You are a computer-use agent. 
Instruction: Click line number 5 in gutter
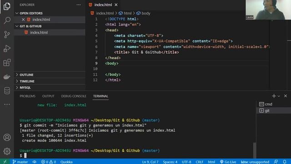pyautogui.click(x=96, y=41)
